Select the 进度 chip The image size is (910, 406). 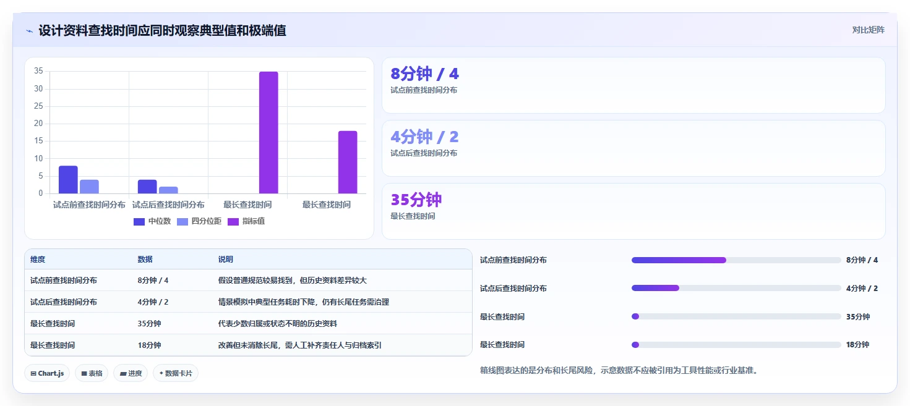pyautogui.click(x=131, y=373)
